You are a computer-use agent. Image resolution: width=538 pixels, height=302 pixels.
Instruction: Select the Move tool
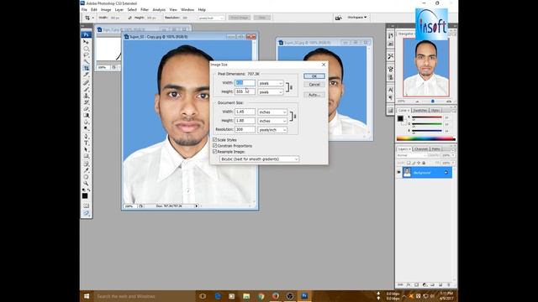(x=86, y=42)
